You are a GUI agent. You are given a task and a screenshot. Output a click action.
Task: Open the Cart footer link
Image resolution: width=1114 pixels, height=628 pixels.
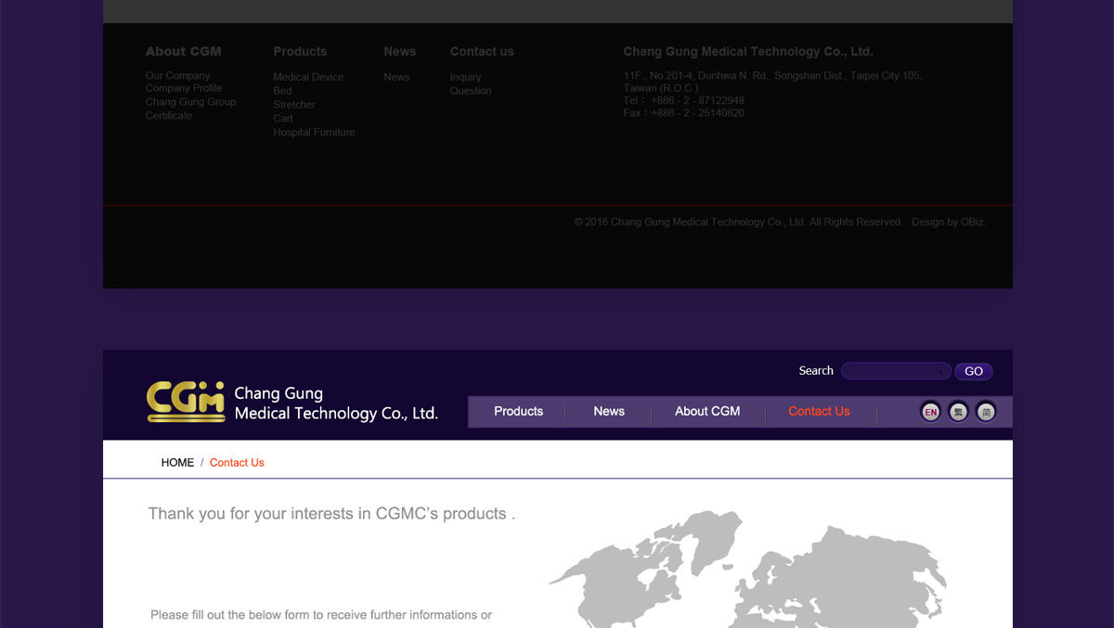coord(283,119)
